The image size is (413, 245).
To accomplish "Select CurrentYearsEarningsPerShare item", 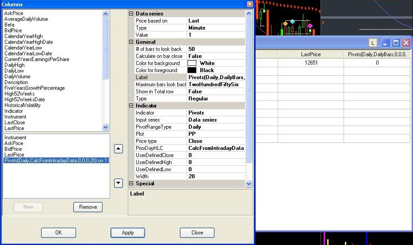I will coord(37,59).
